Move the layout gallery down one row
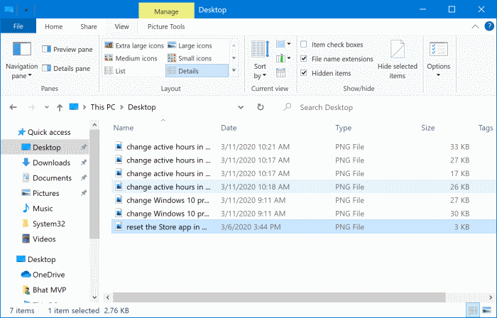 234,58
